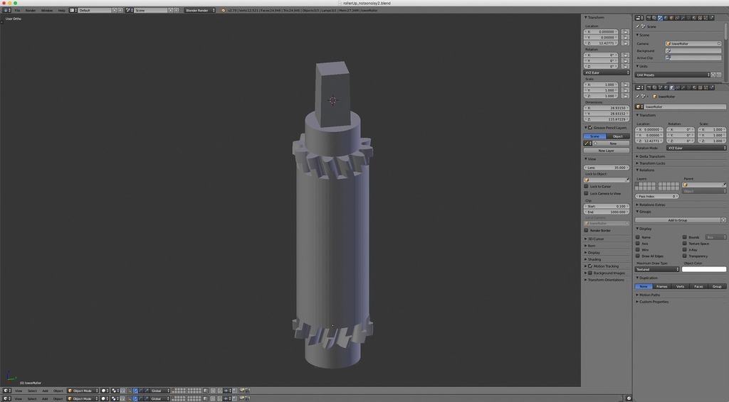Click the grease pencil datablock icon beside New
The image size is (729, 402).
(x=588, y=143)
